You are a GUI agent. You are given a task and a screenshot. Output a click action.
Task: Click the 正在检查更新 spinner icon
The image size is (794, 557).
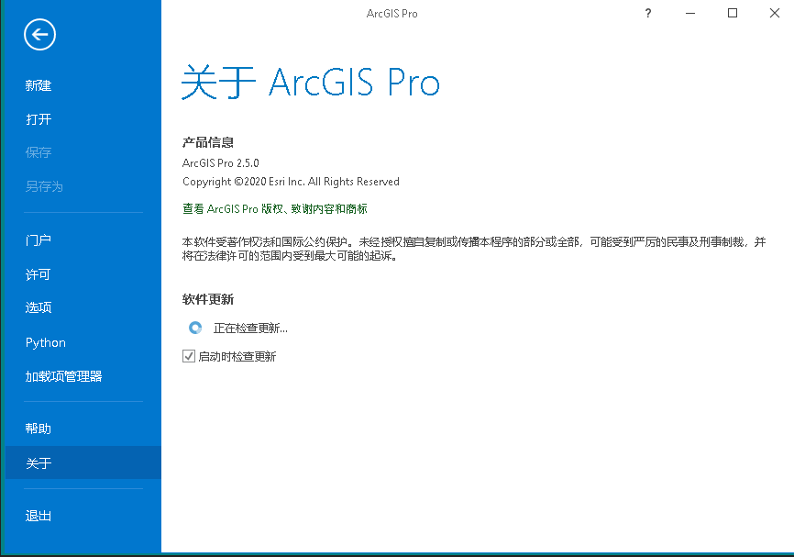coord(195,328)
